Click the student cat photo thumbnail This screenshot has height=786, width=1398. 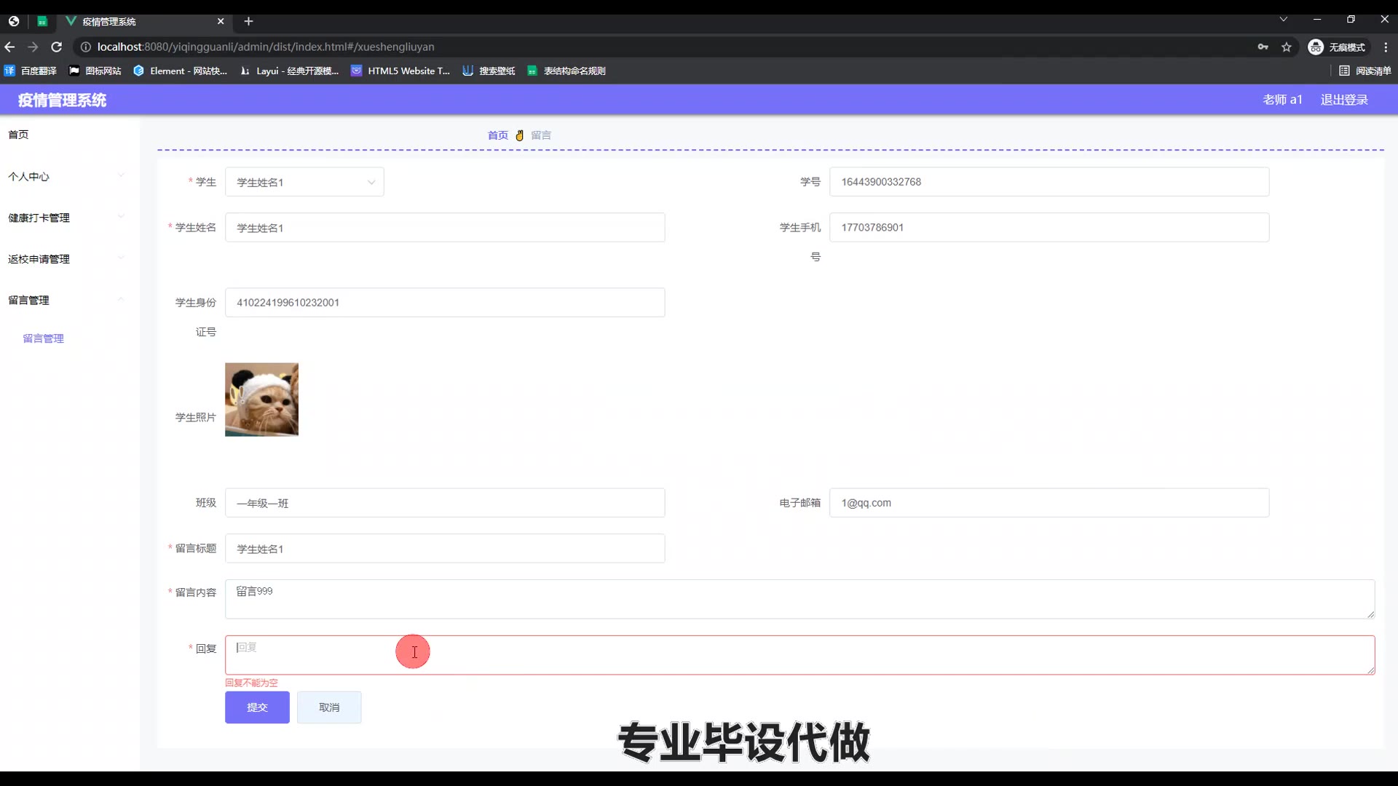coord(261,400)
